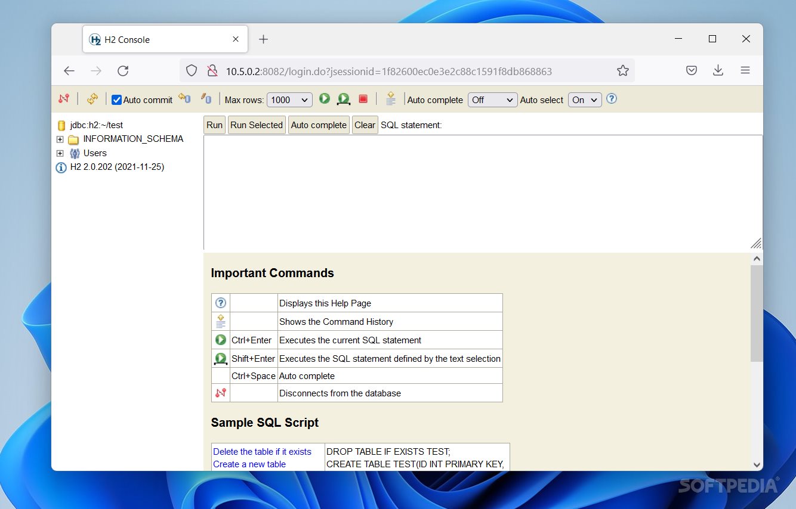Click the 'Ctrl+Space' shortcut cell
Viewport: 796px width, 509px height.
coord(254,376)
